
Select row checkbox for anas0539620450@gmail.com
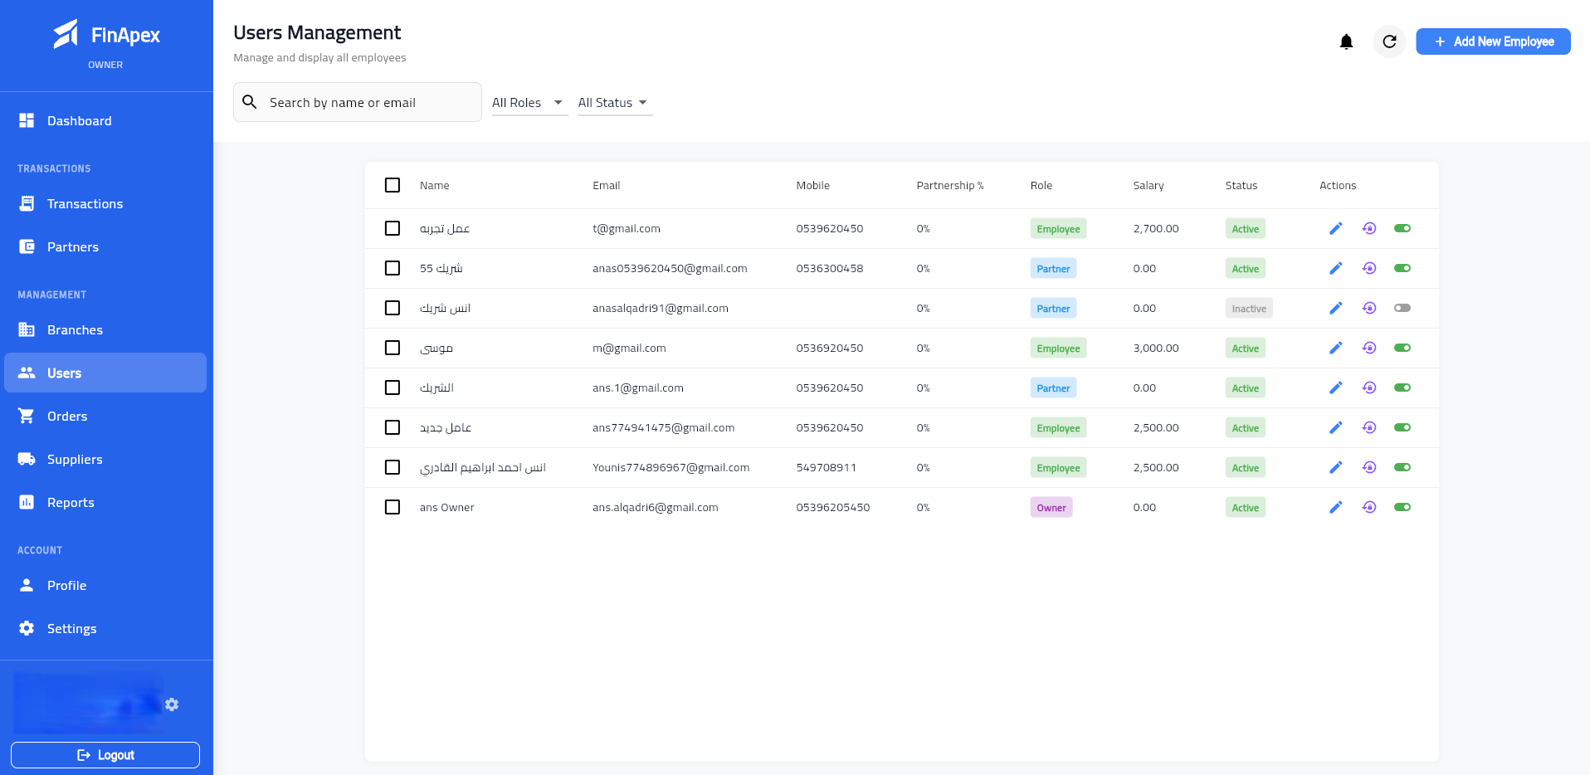(x=393, y=268)
